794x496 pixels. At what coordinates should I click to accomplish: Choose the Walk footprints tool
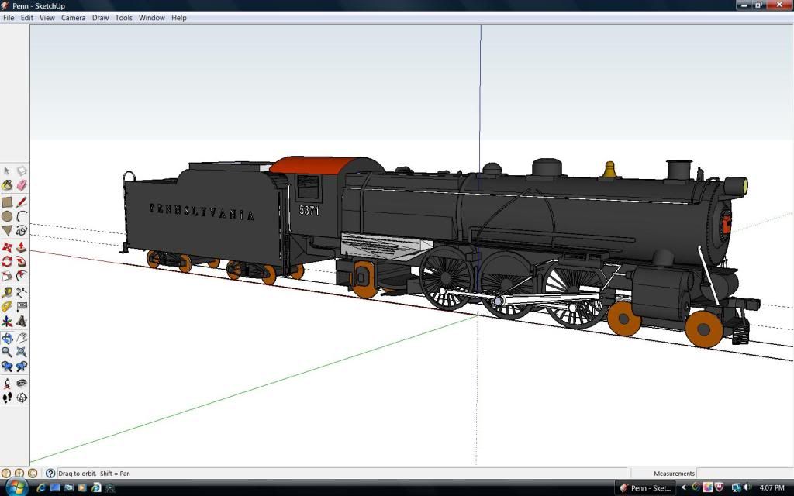pos(6,398)
